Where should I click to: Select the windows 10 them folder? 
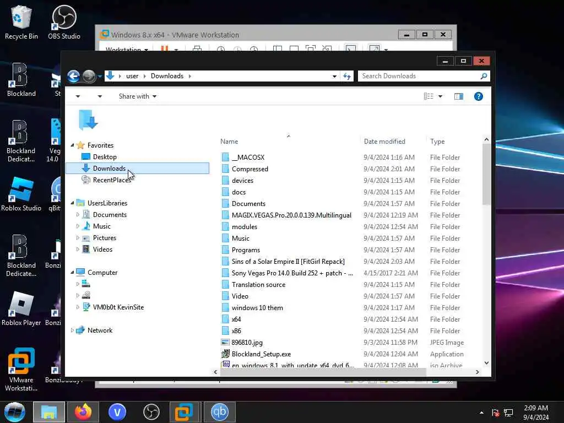point(257,307)
